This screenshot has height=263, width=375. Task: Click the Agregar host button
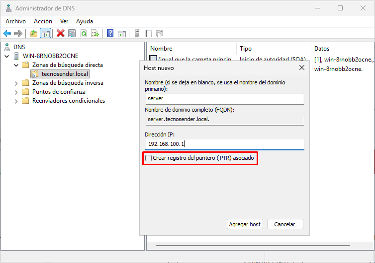tap(245, 224)
